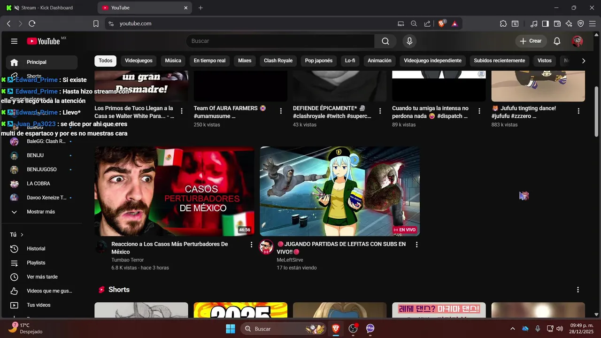Open Brave Leo AI sparkle icon
Viewport: 601px width, 338px height.
click(569, 23)
